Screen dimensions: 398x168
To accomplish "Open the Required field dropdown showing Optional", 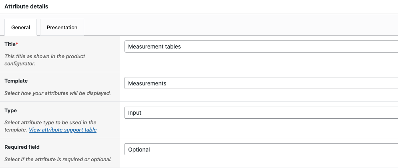I will click(261, 150).
